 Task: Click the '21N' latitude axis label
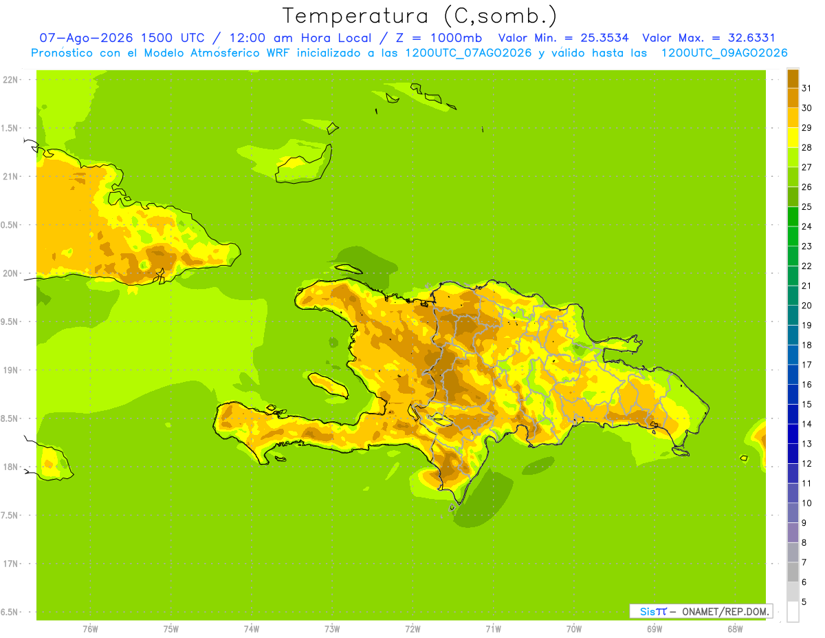[x=10, y=176]
